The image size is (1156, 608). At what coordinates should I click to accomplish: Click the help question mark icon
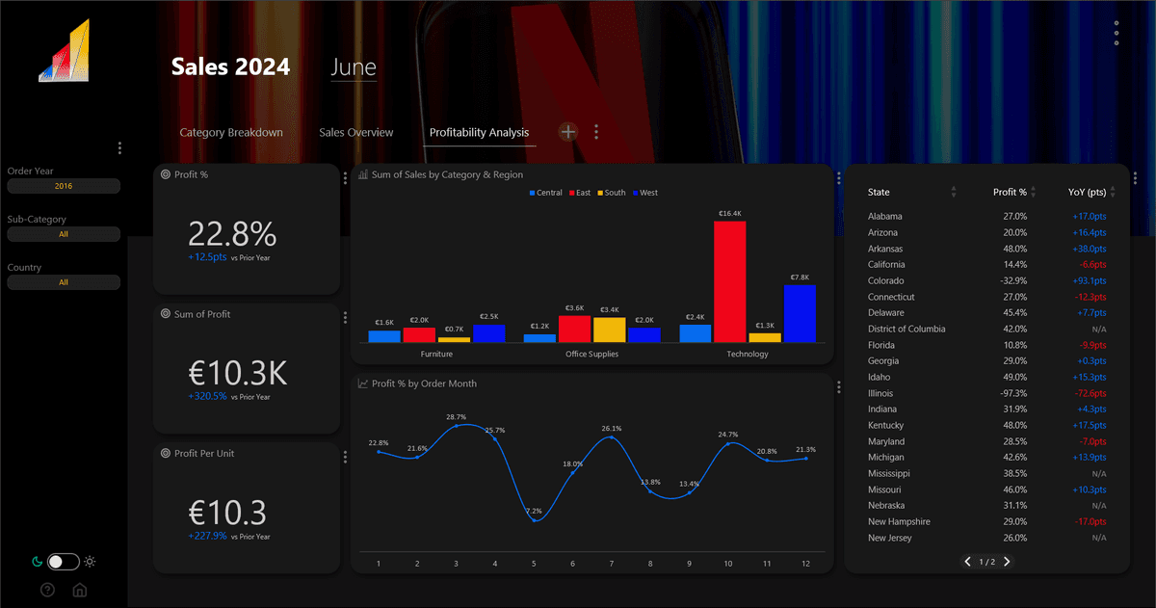tap(47, 590)
